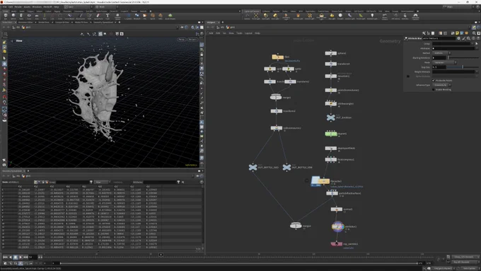Select the sphere1 node in network
This screenshot has height=271, width=481.
[x=331, y=53]
